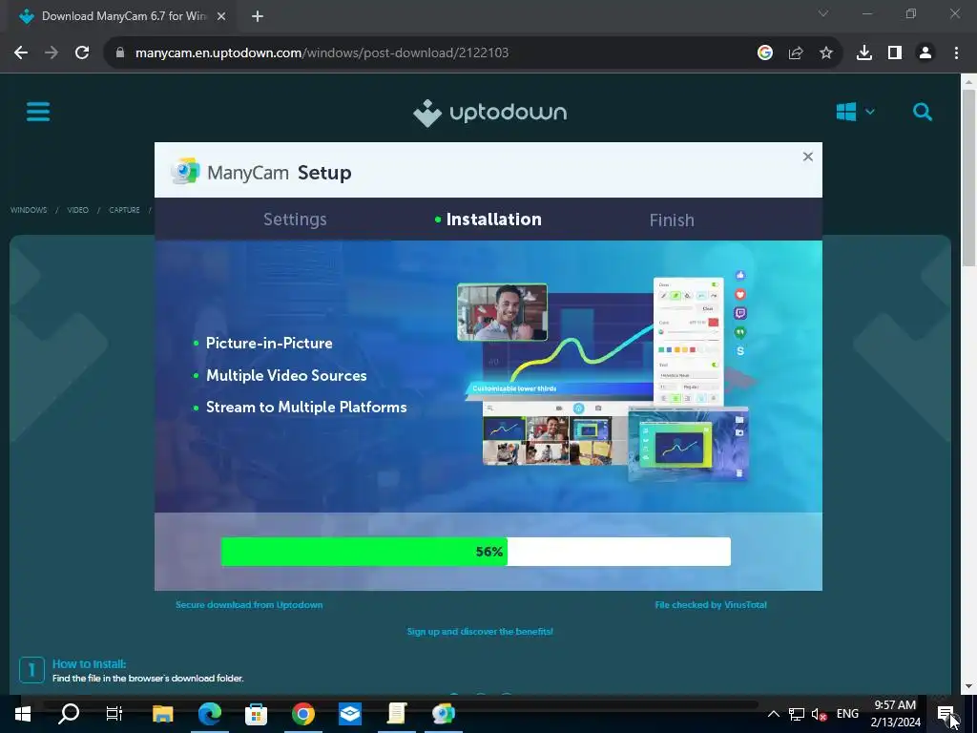Click the Google icon in address bar
The width and height of the screenshot is (977, 733).
[765, 52]
